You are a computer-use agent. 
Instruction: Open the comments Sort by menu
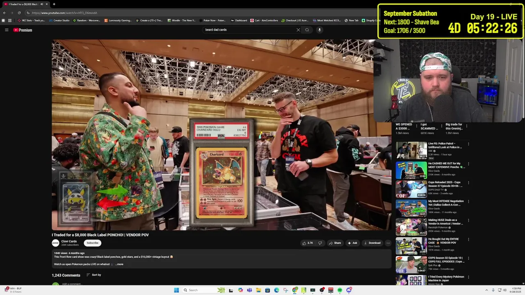click(x=94, y=275)
